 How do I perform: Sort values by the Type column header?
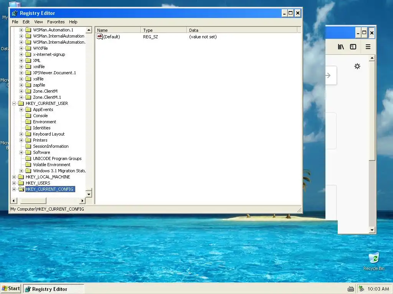[x=163, y=30]
